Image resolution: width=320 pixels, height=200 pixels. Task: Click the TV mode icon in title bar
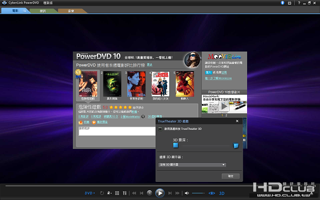click(x=289, y=3)
